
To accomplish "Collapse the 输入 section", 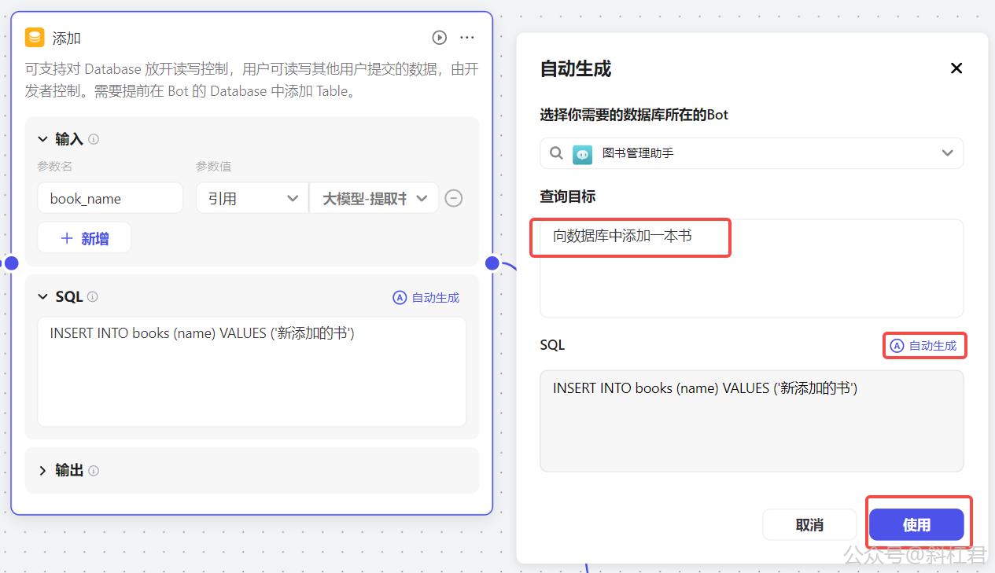I will 43,139.
